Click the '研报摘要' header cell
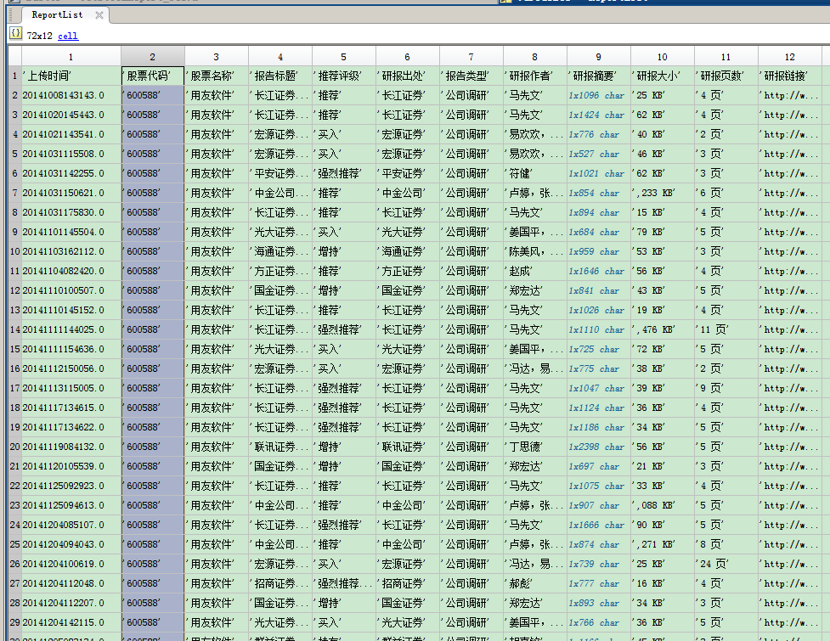830x641 pixels. 598,76
